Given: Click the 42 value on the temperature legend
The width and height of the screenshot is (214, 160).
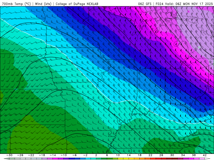Looking at the screenshot, I should 205,155.
